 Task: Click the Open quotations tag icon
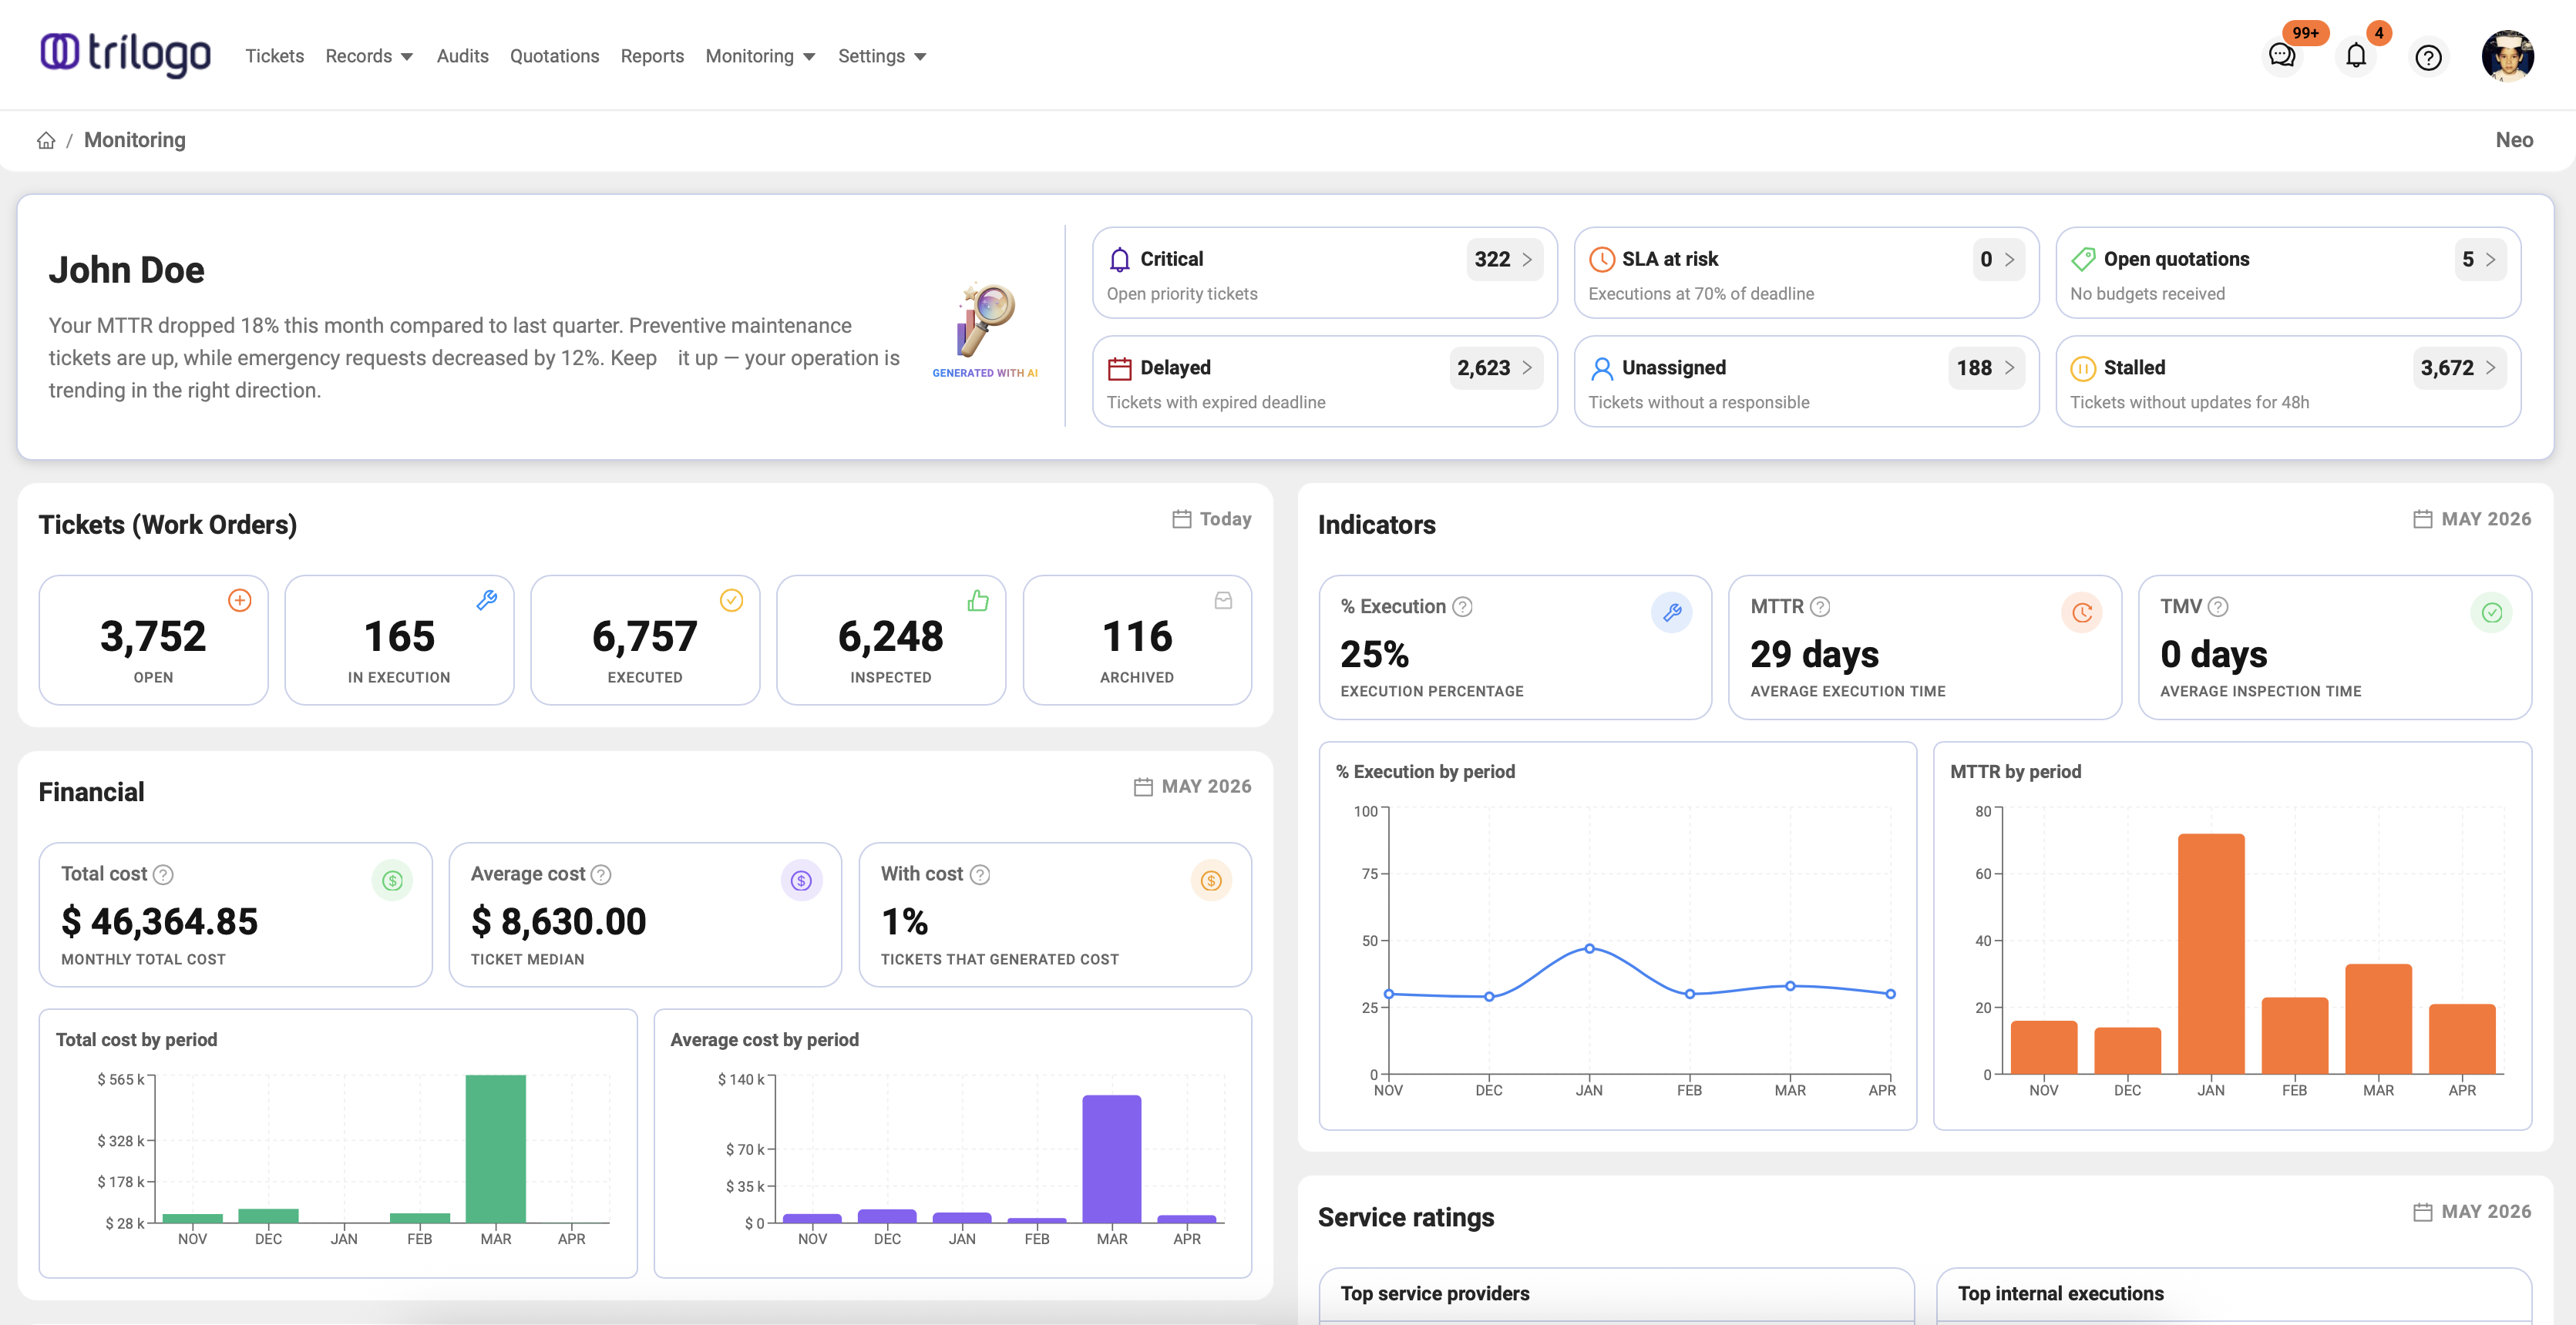point(2083,259)
